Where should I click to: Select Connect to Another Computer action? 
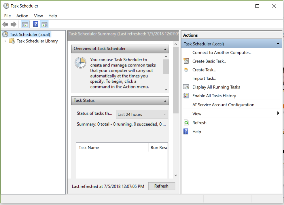pyautogui.click(x=222, y=52)
